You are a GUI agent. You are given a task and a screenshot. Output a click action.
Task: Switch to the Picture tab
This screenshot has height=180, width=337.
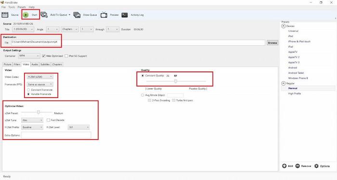point(8,64)
